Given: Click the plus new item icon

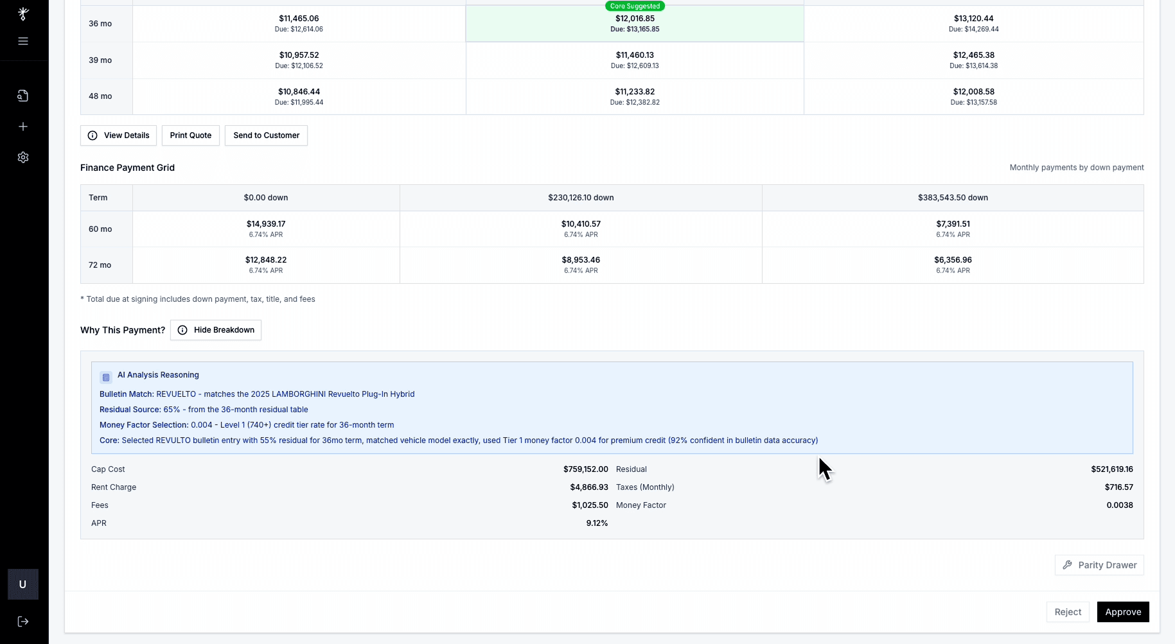Looking at the screenshot, I should click(x=23, y=126).
